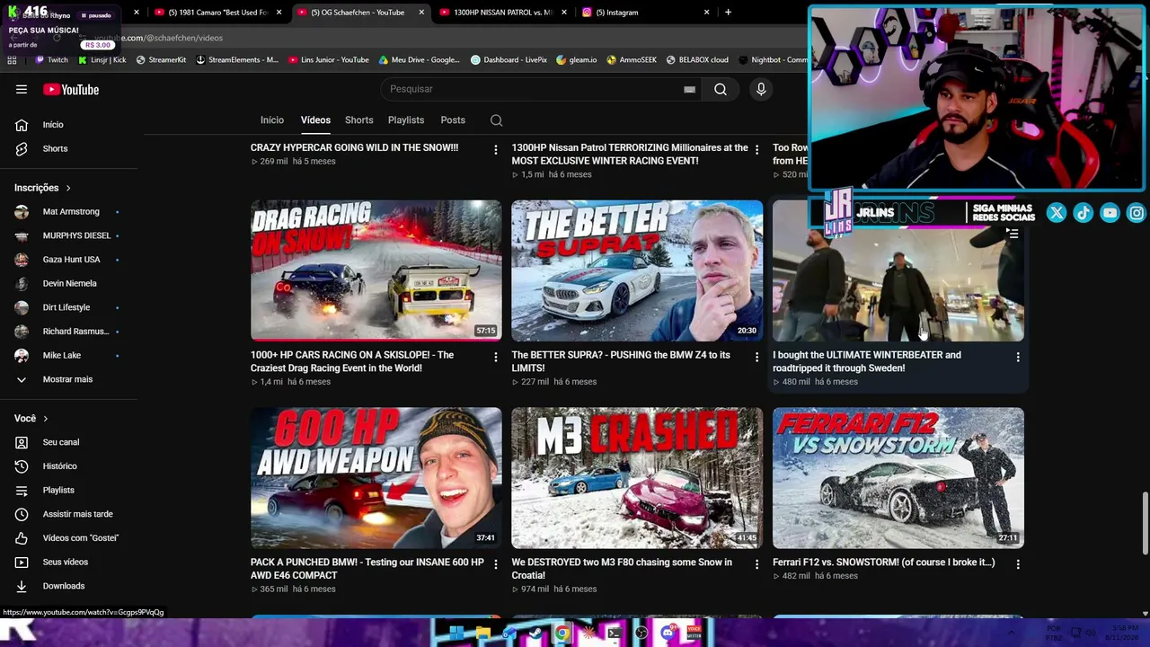The height and width of the screenshot is (647, 1150).
Task: Play the M3 Crashed video thumbnail
Action: click(637, 478)
